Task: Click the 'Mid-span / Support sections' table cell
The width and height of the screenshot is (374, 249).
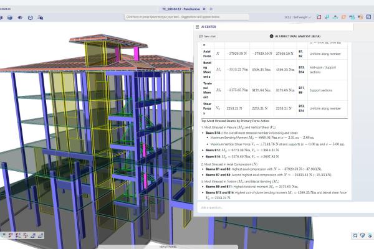Action: click(323, 70)
